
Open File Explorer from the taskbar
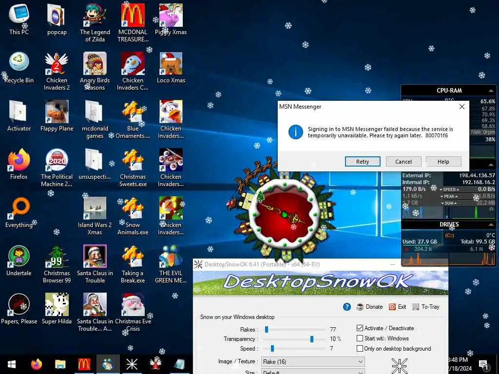(x=60, y=364)
